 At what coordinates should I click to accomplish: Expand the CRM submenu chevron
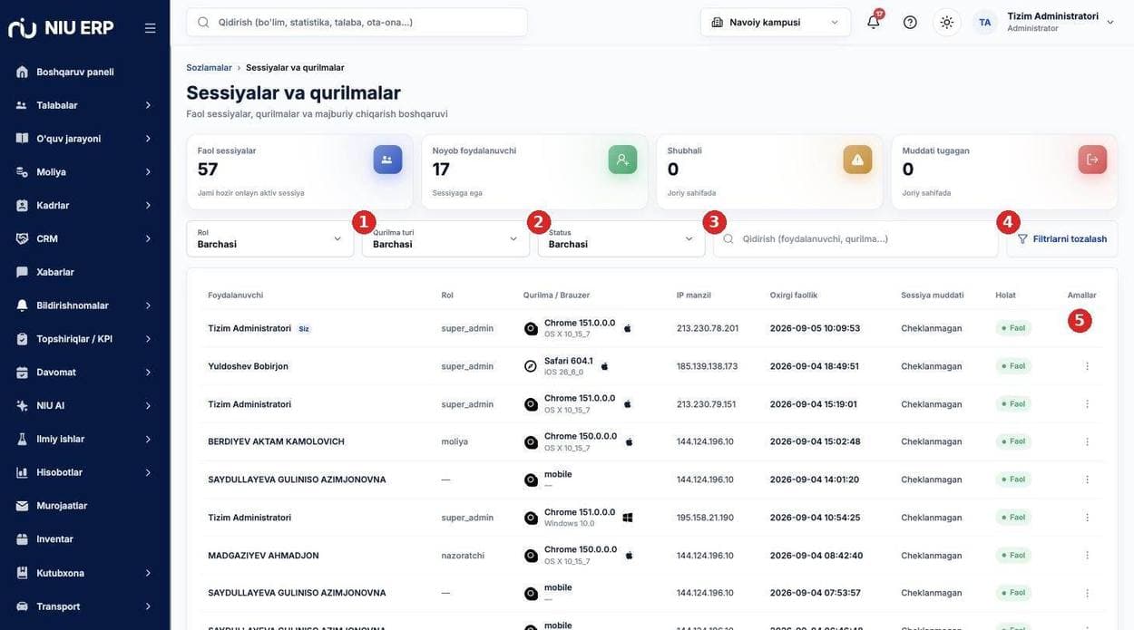pyautogui.click(x=148, y=238)
